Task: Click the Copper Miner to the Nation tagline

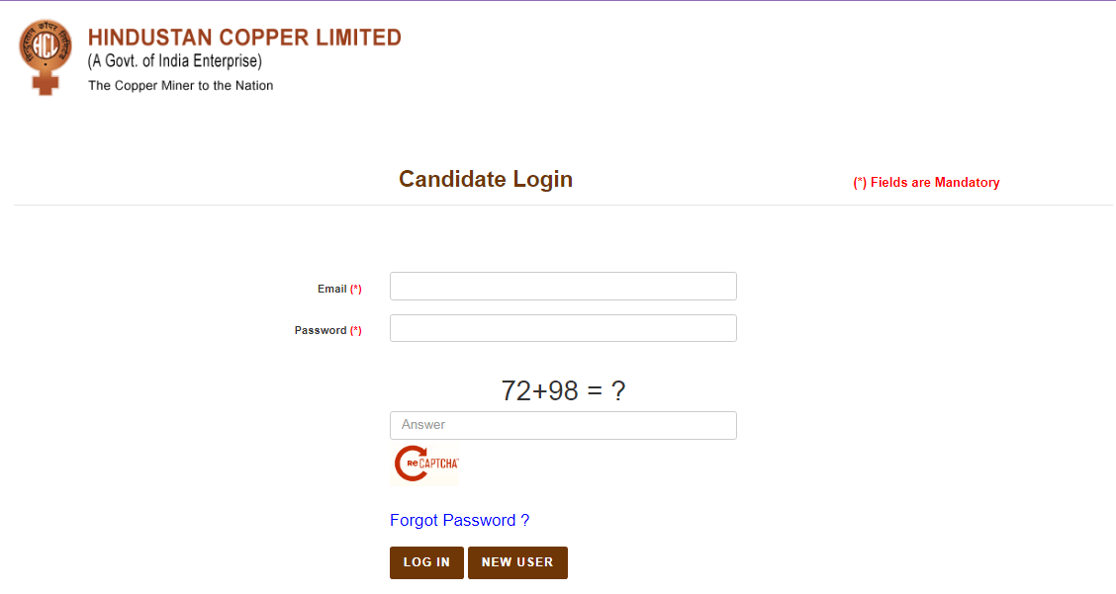Action: (181, 86)
